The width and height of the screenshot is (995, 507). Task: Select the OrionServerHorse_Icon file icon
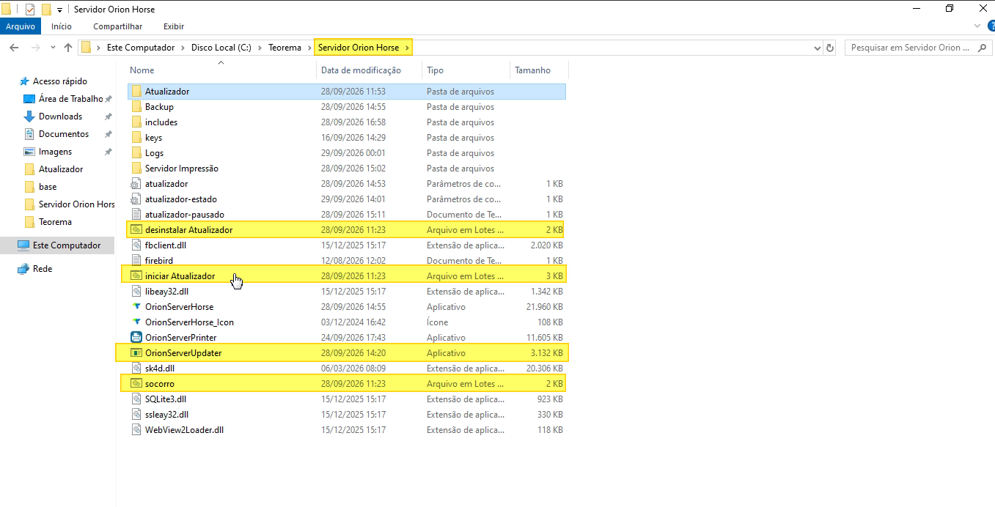pyautogui.click(x=136, y=322)
